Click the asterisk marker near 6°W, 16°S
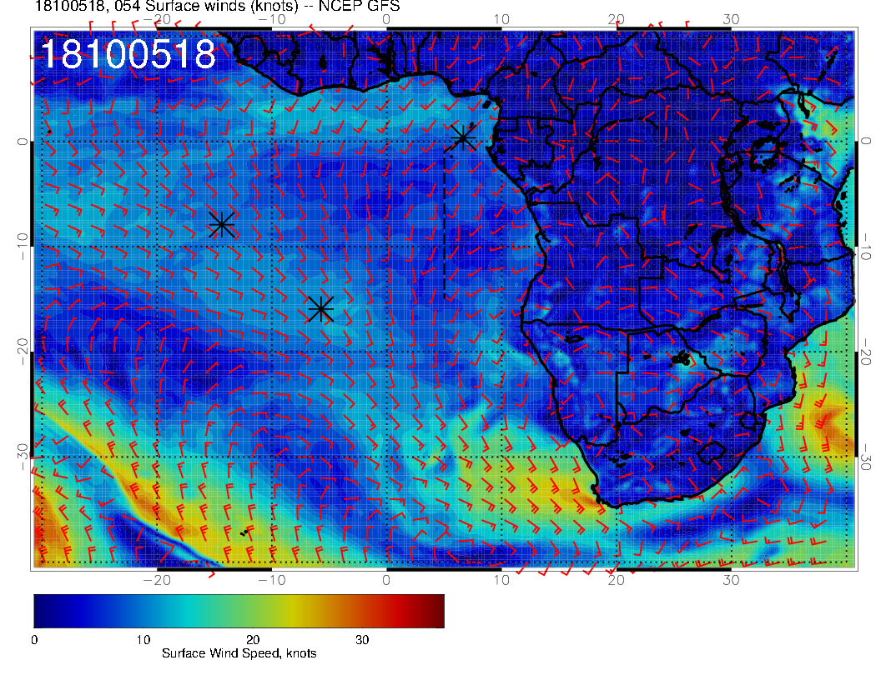This screenshot has height=680, width=881. coord(320,309)
